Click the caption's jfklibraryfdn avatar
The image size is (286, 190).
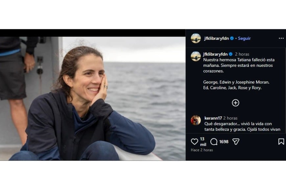(196, 56)
